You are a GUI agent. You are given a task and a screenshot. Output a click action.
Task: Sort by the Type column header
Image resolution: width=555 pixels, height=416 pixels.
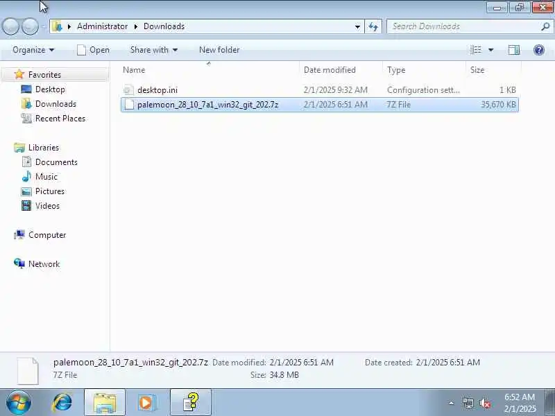(424, 70)
